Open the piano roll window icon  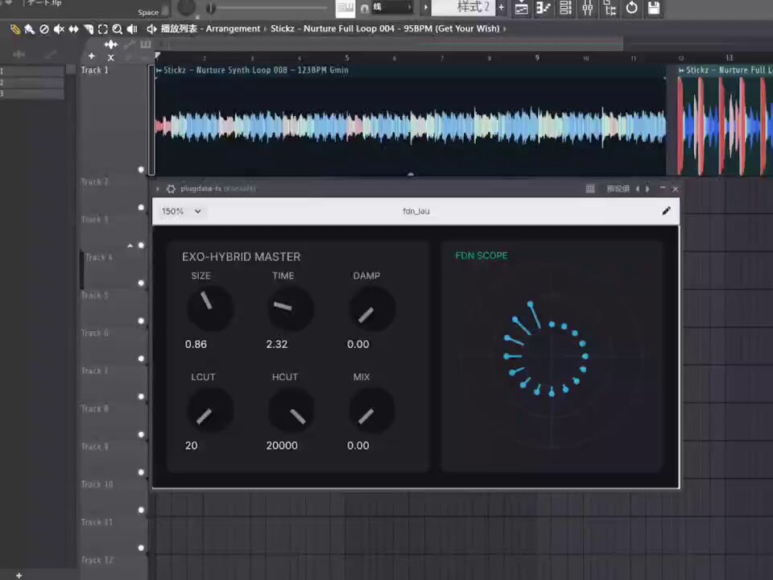point(544,8)
